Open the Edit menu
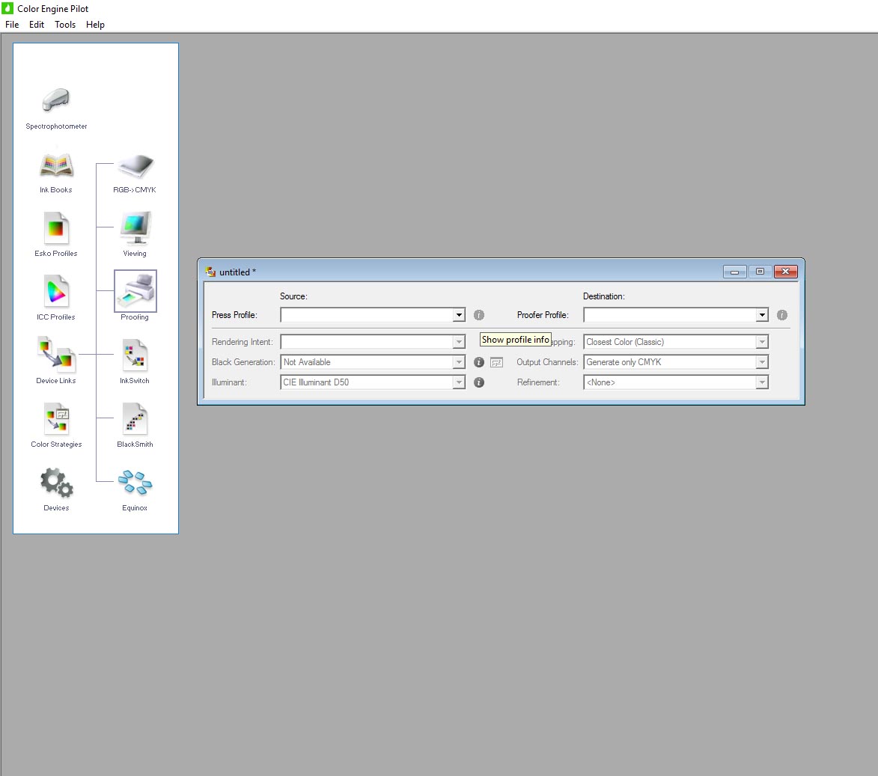Image resolution: width=878 pixels, height=776 pixels. pyautogui.click(x=37, y=25)
